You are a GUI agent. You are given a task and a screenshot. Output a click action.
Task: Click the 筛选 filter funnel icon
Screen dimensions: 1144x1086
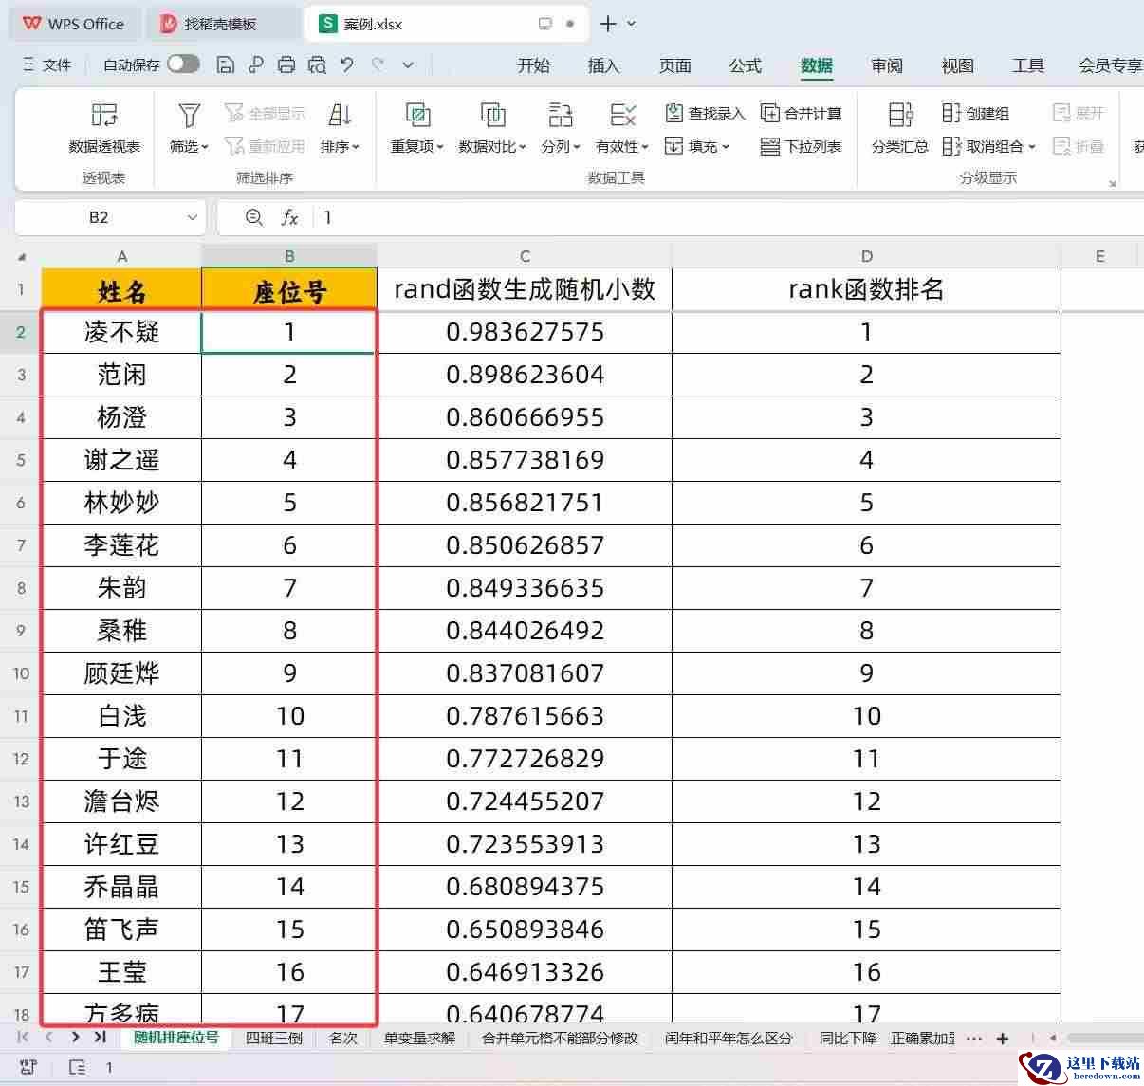[189, 116]
